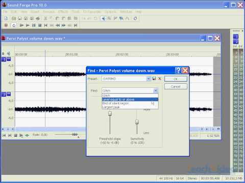245x183 pixels.
Task: Open the Process menu
Action: click(x=48, y=12)
